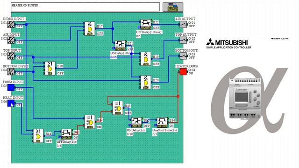Viewport: 299px width, 168px height.
Task: Click the O 01 AIR OUTPUT relay icon
Action: coord(183,24)
